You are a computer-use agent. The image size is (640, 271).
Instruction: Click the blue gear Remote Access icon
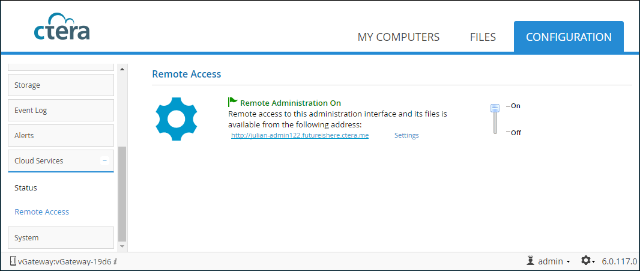click(177, 119)
